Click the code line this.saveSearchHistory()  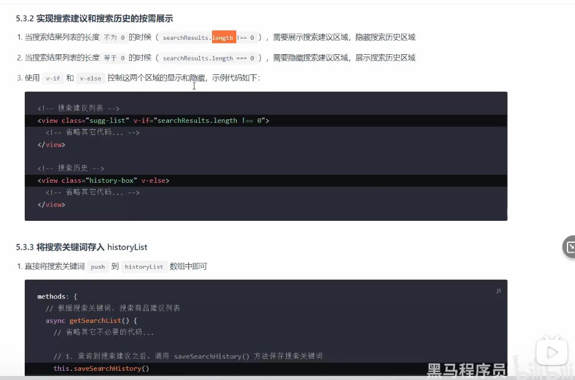101,368
